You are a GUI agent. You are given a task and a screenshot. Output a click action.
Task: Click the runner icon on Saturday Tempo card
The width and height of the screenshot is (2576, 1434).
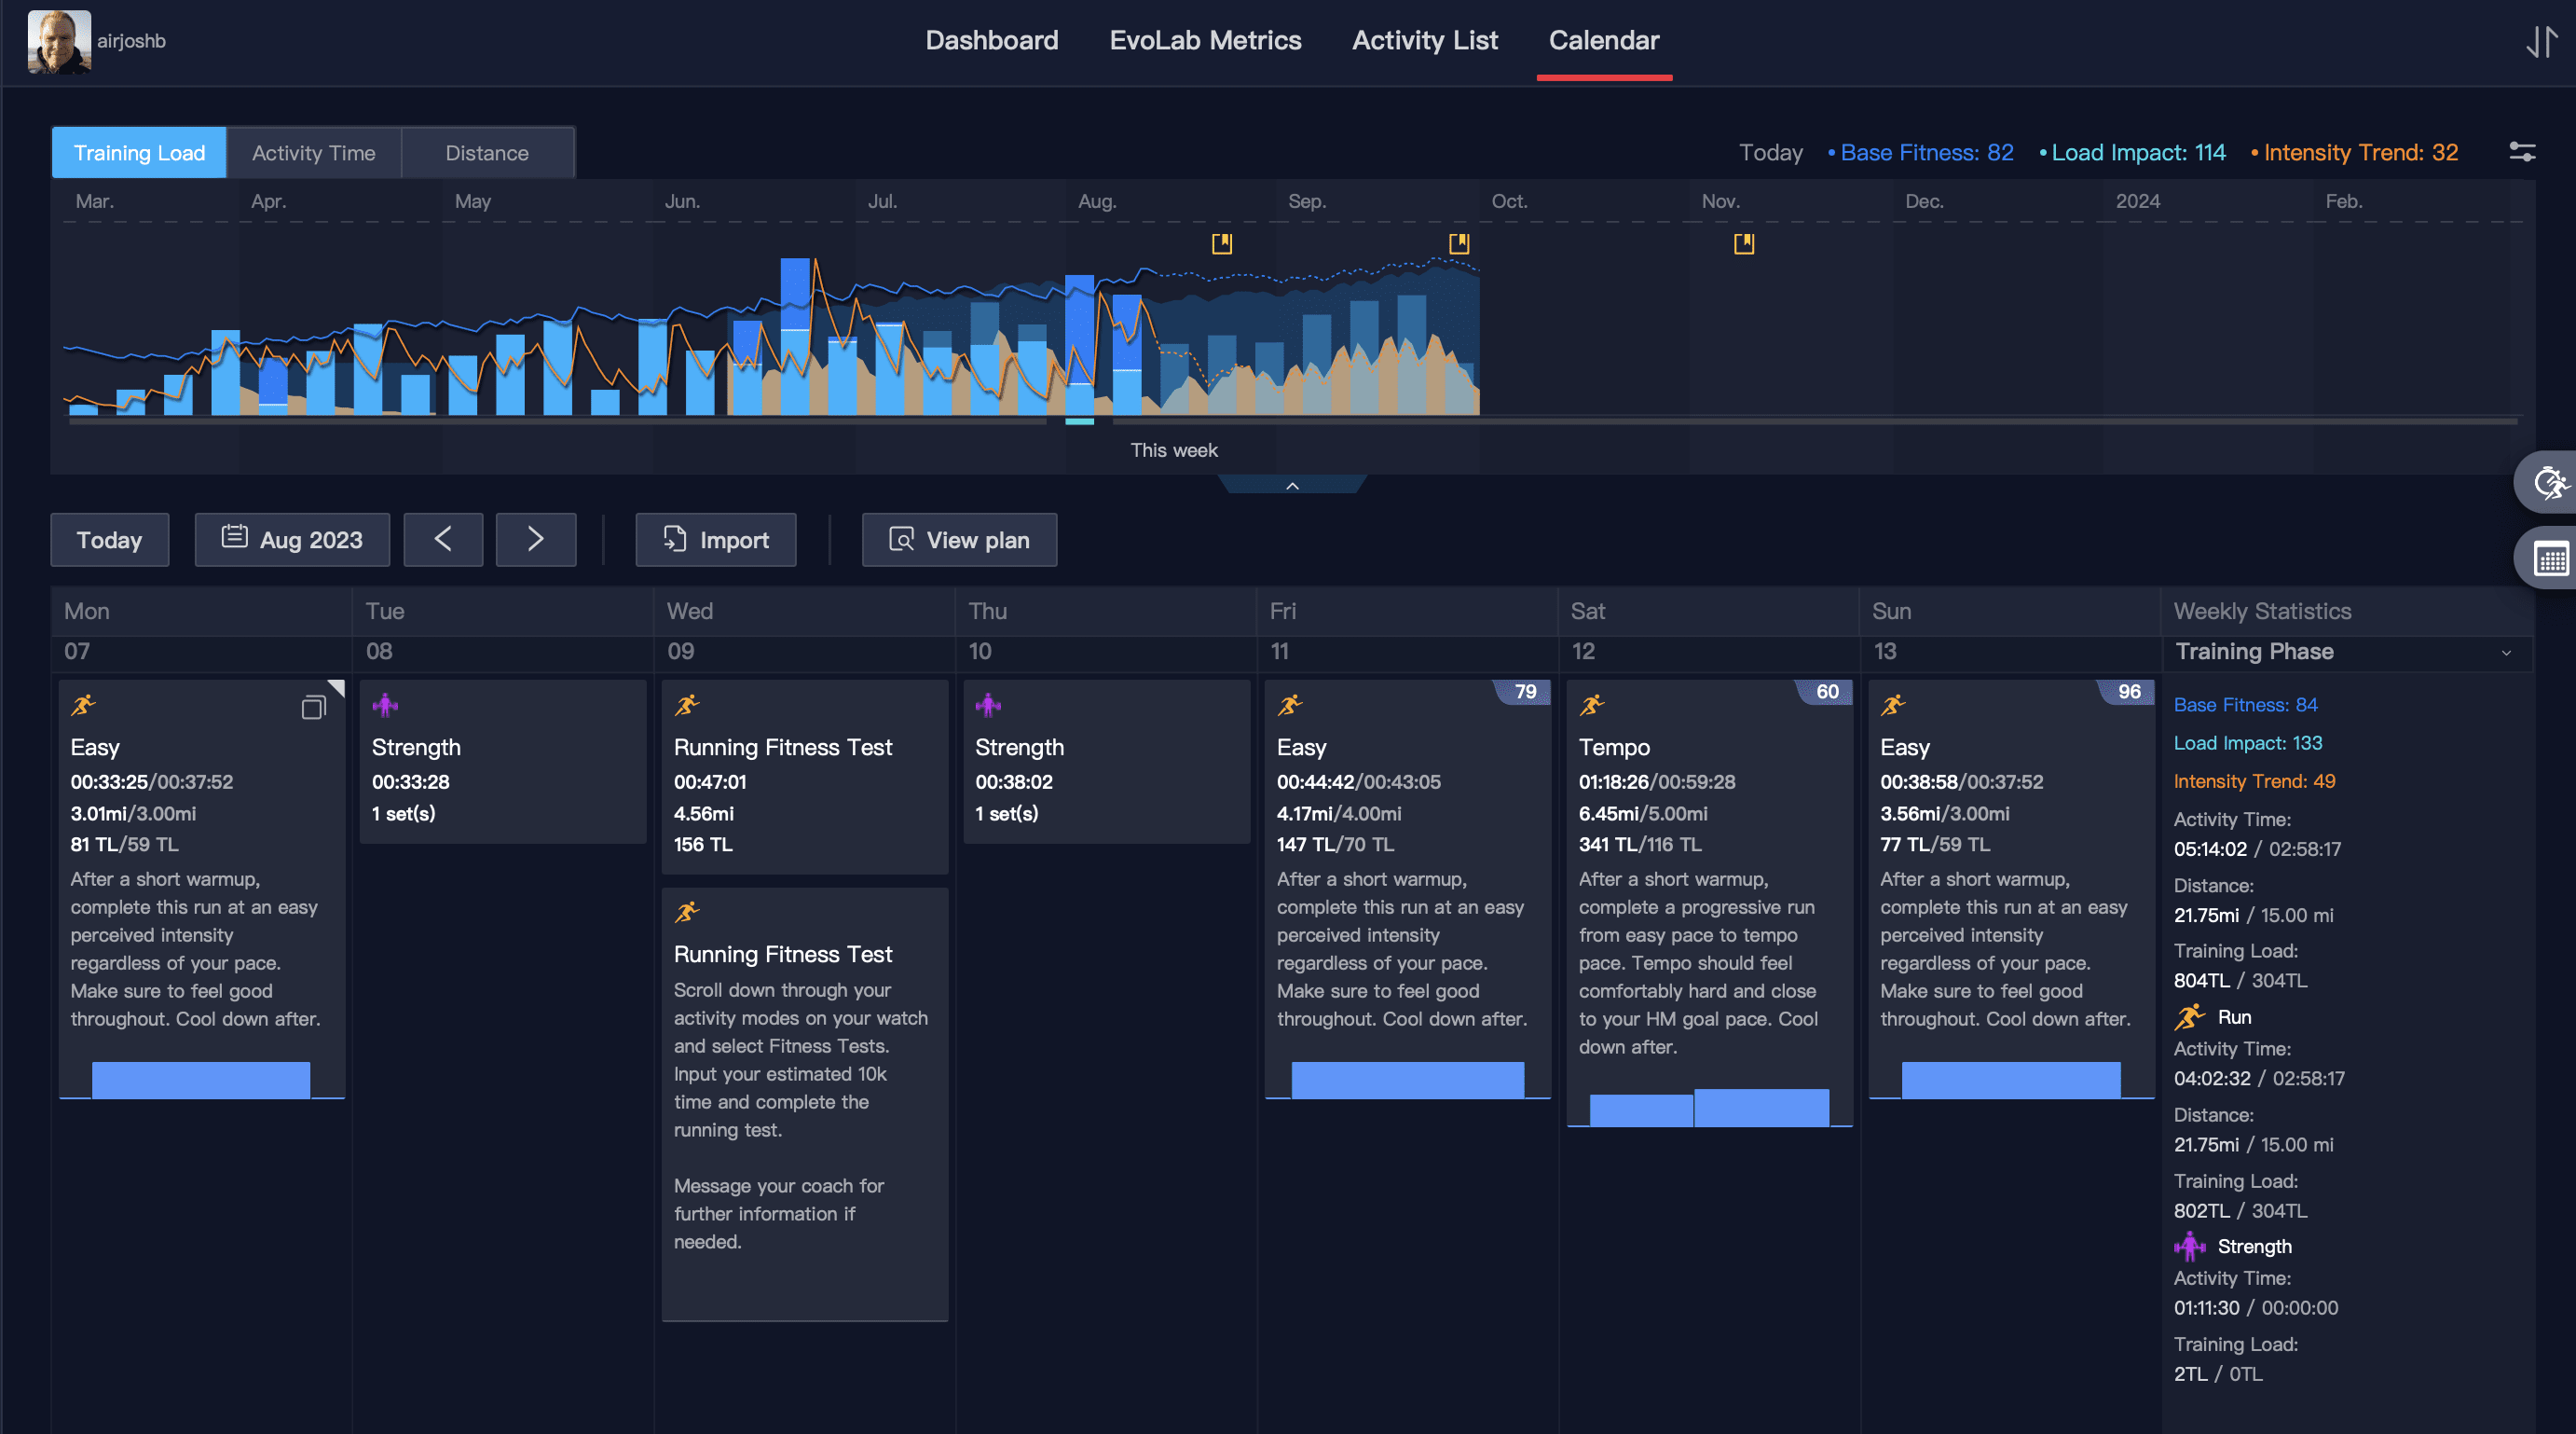pyautogui.click(x=1591, y=706)
